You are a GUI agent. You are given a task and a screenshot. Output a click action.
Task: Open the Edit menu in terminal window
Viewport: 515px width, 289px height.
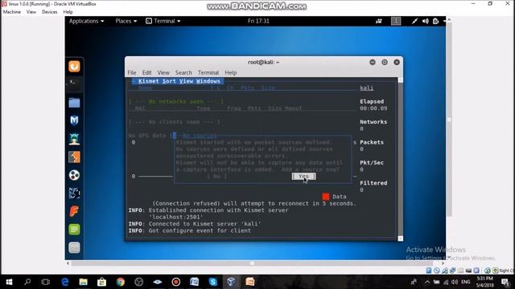pos(146,73)
